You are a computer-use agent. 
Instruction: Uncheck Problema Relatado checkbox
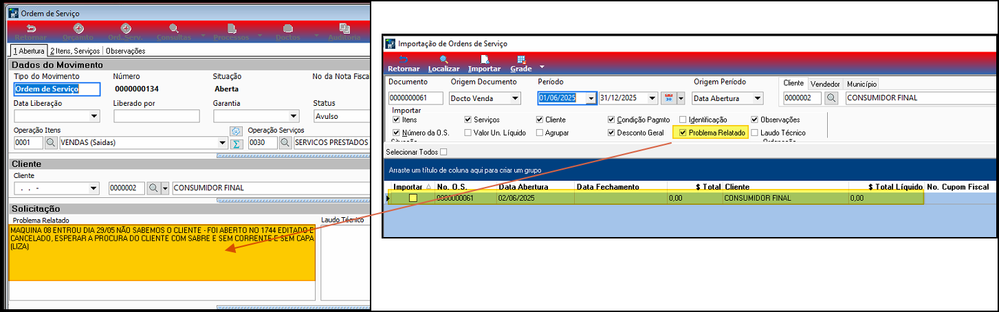(x=683, y=133)
